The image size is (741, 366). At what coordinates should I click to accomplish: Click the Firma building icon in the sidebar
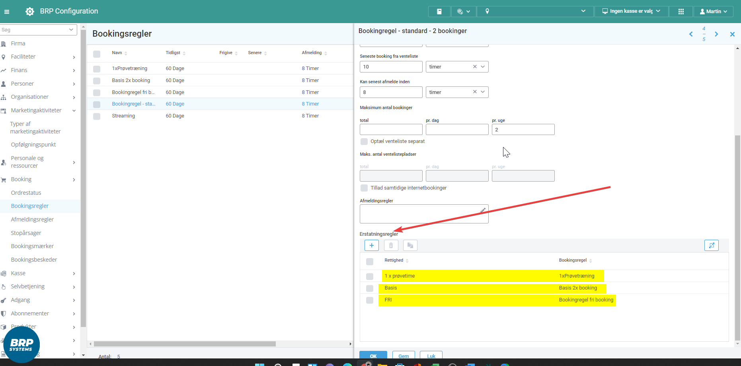coord(4,44)
